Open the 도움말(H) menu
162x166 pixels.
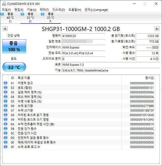[75, 10]
